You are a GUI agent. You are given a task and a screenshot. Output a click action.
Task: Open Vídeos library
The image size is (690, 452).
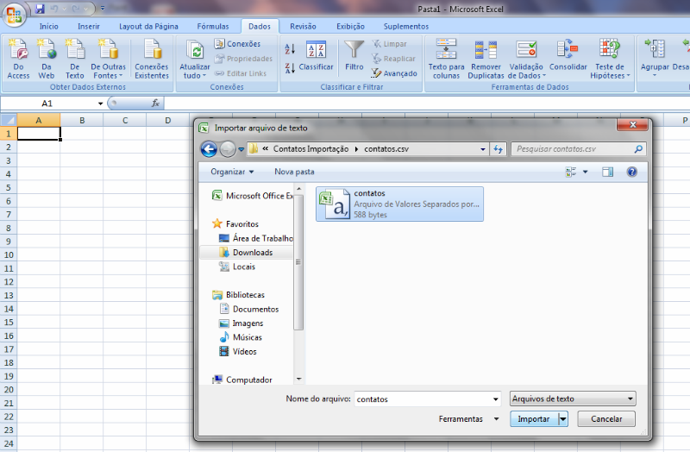coord(238,351)
